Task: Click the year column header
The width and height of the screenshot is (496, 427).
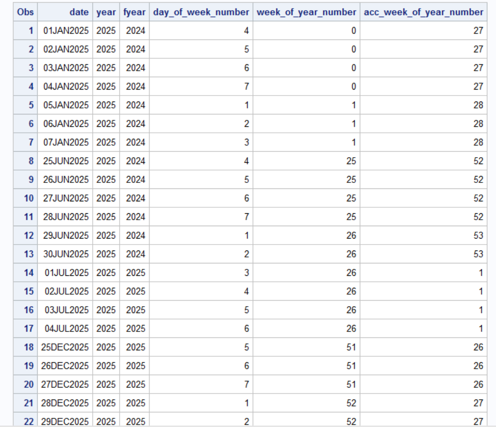Action: coord(106,12)
